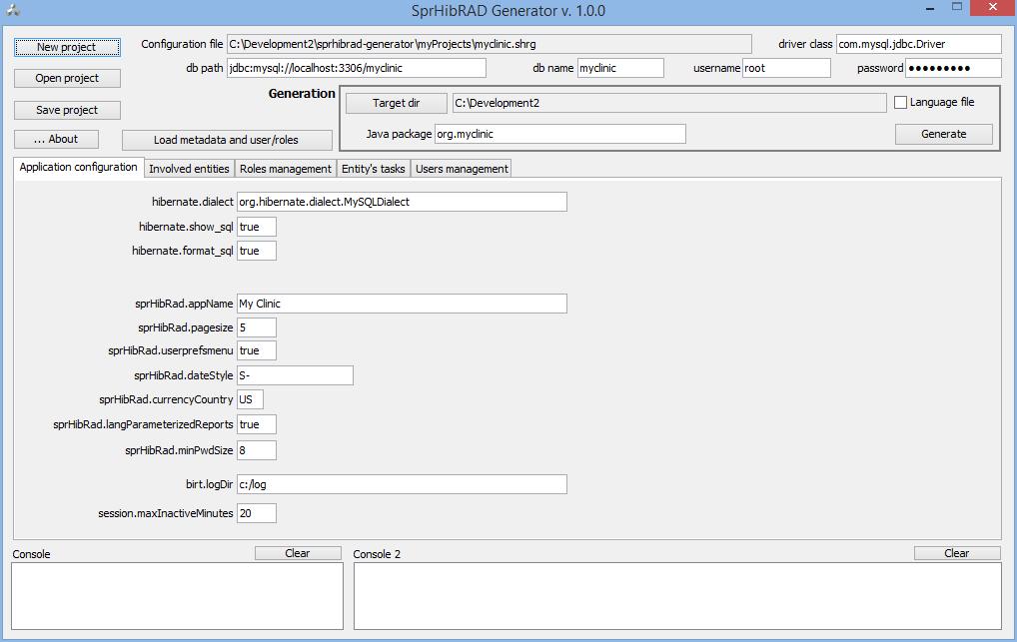Click into the password field
The image size is (1017, 642).
(x=952, y=68)
